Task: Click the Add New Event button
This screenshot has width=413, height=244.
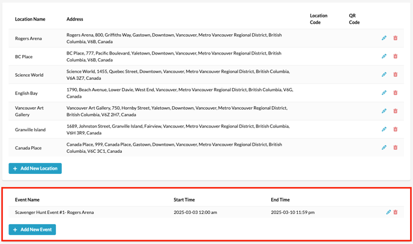Action: click(x=32, y=230)
